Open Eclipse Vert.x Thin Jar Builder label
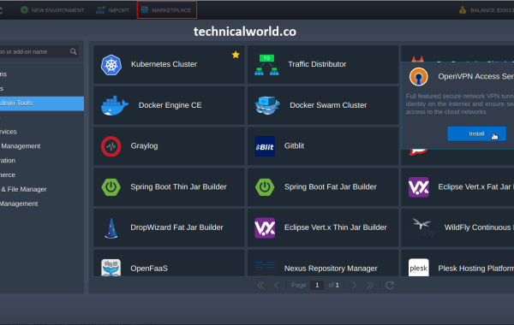Screen dimensions: 514x325 pyautogui.click(x=335, y=227)
